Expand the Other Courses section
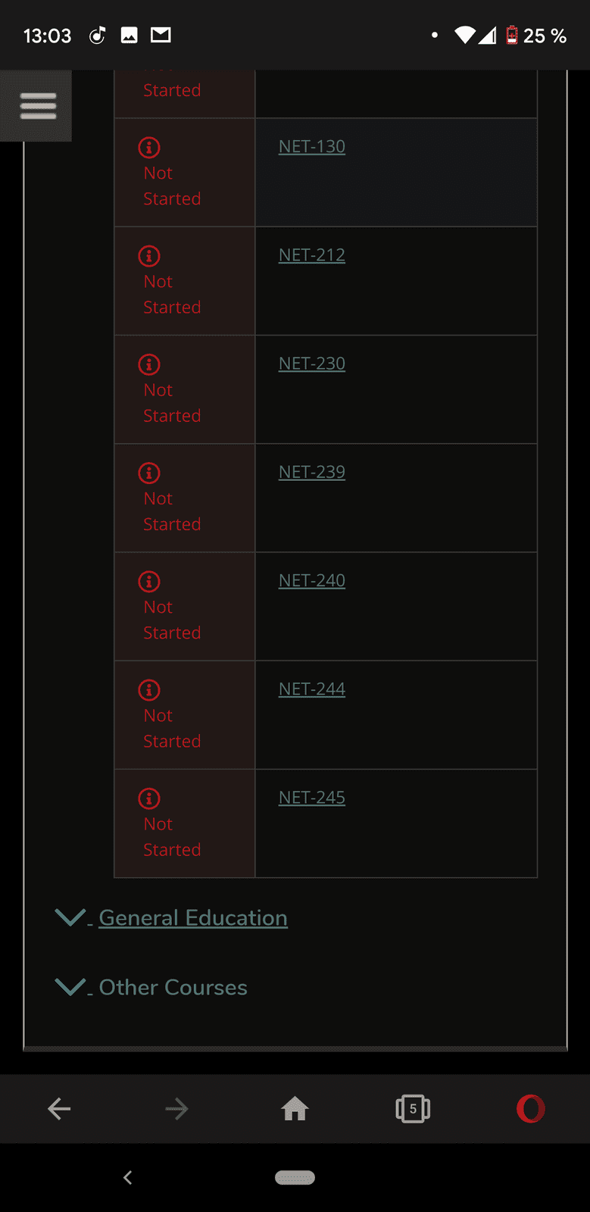The image size is (590, 1212). [x=173, y=988]
